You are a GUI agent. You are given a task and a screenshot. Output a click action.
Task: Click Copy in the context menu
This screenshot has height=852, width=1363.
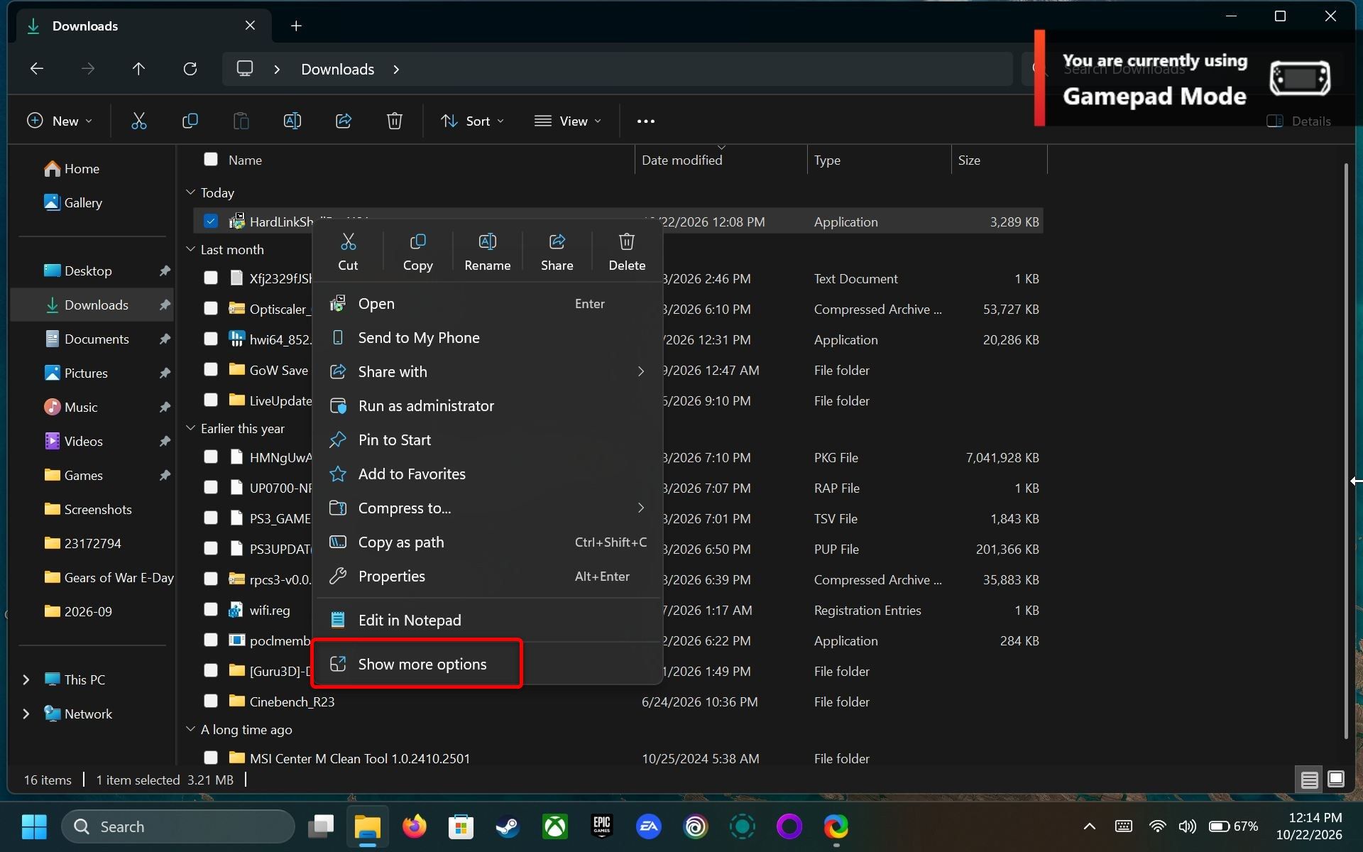417,251
